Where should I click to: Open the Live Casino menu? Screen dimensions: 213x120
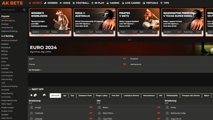131,3
